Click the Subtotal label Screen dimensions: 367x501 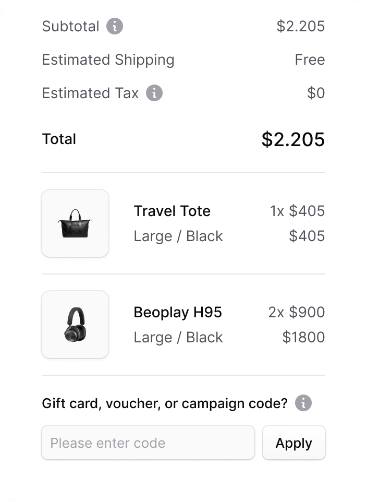[x=71, y=26]
